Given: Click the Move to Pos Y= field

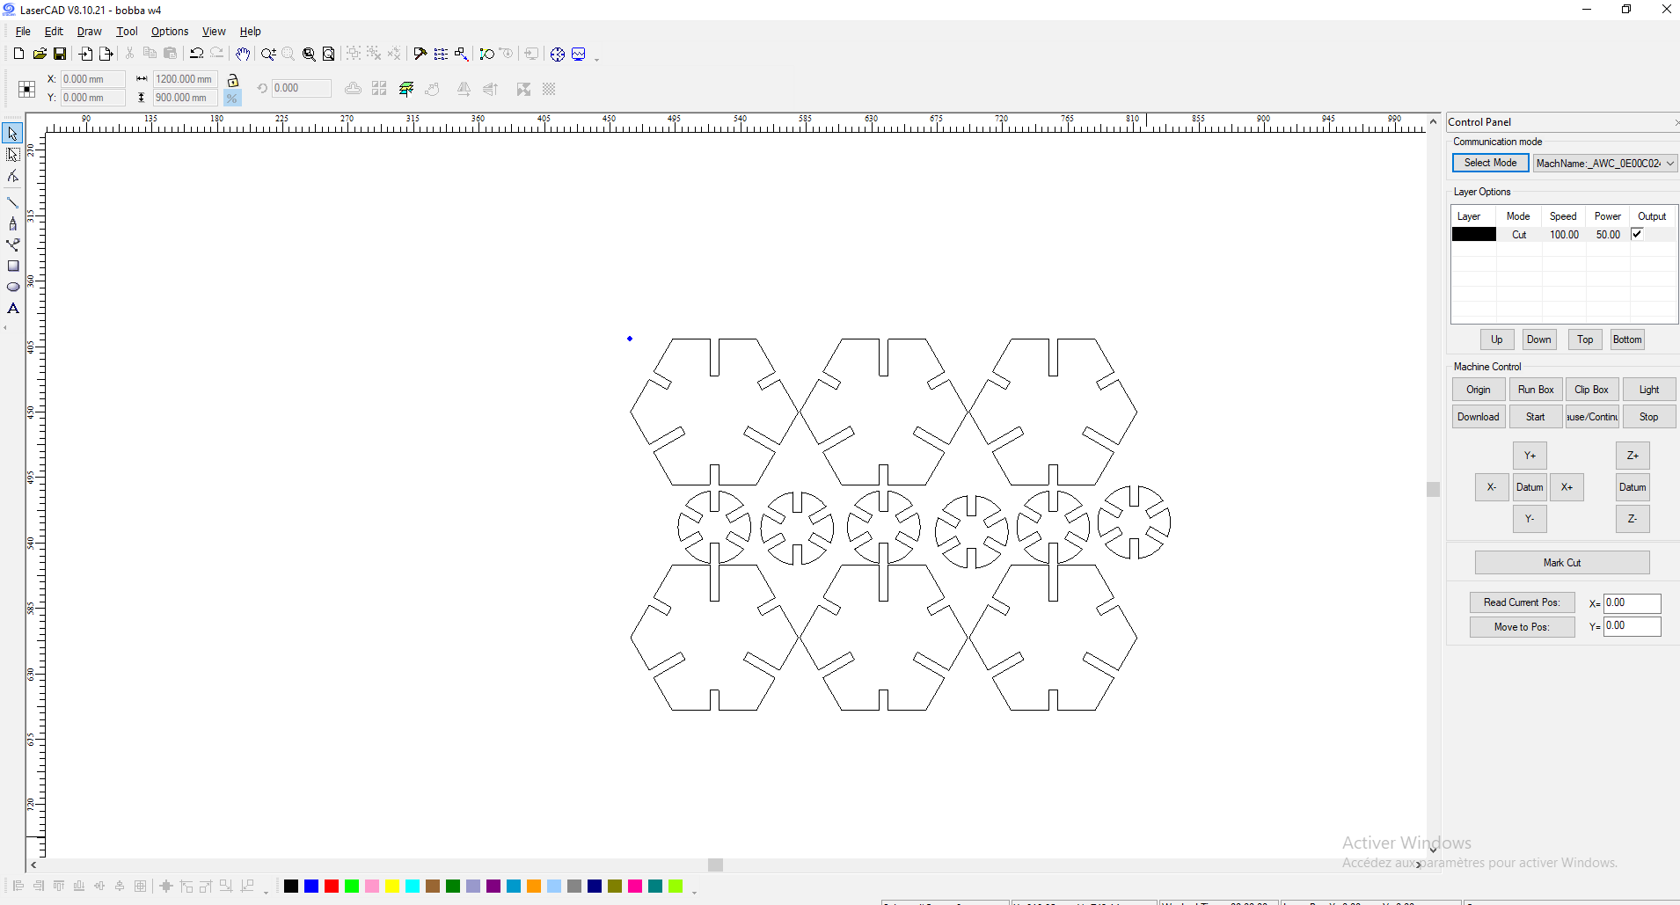Looking at the screenshot, I should pos(1632,626).
